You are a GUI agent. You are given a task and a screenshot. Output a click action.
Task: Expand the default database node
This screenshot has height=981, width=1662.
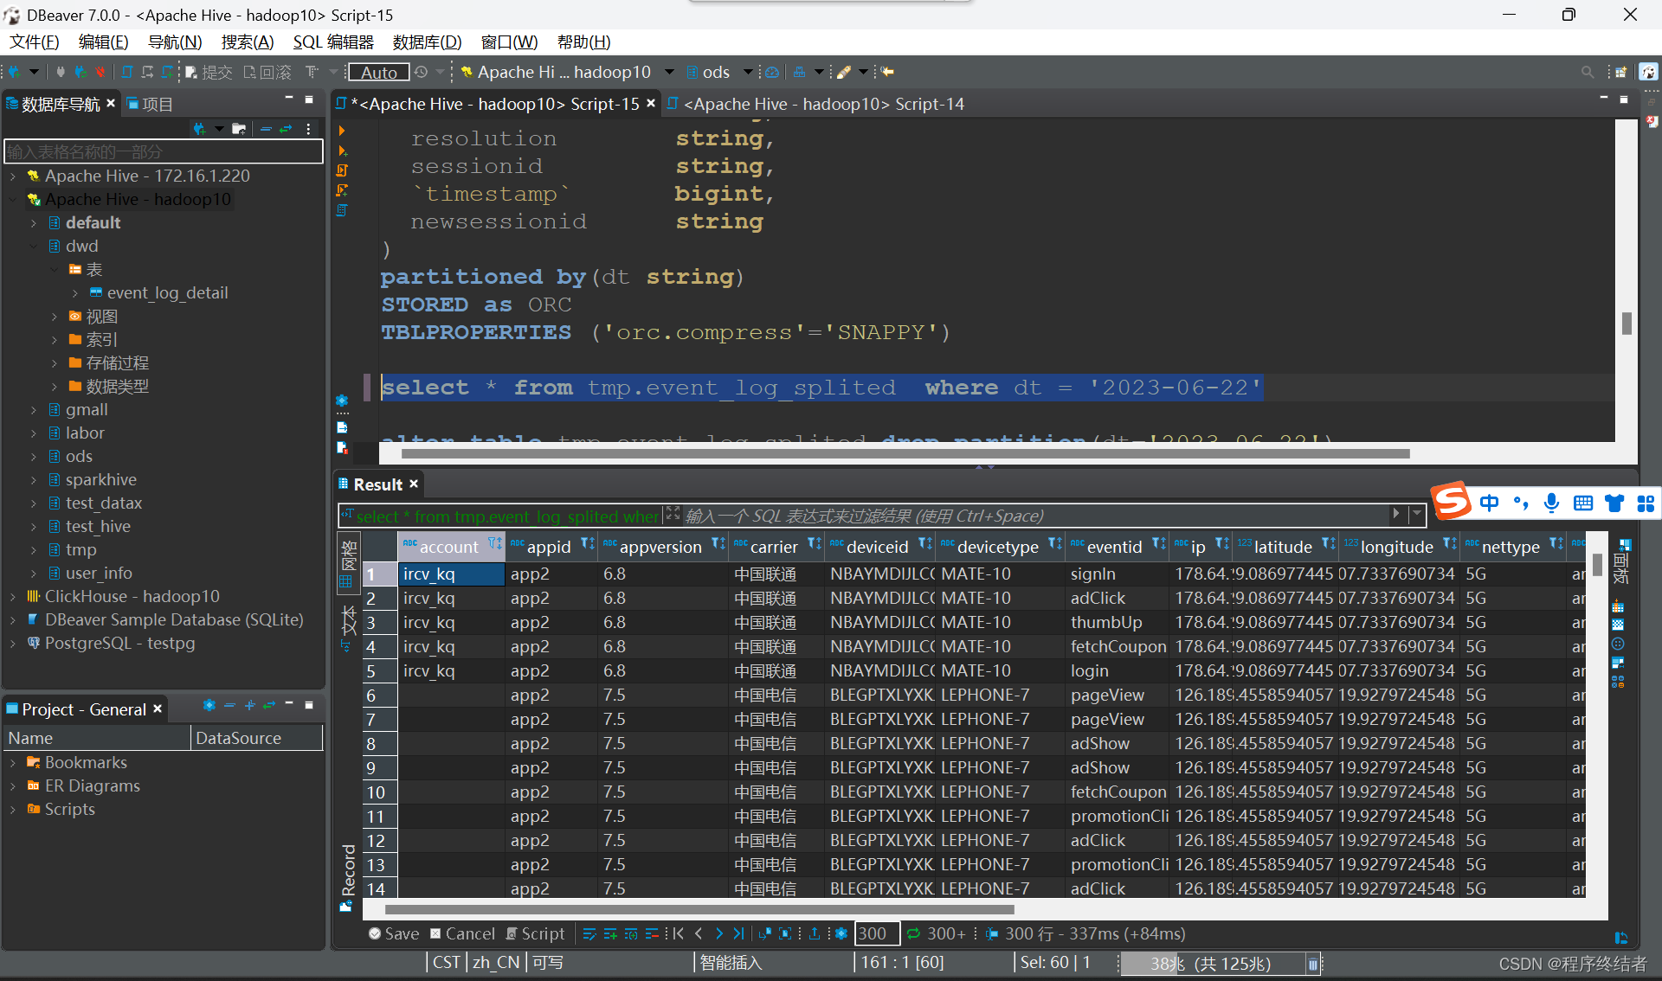coord(34,223)
